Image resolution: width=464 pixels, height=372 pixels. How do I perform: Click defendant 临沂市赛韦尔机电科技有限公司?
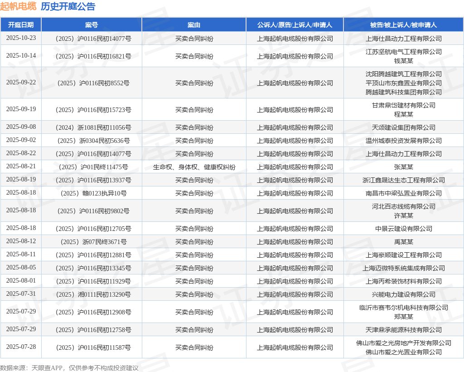pos(404,308)
